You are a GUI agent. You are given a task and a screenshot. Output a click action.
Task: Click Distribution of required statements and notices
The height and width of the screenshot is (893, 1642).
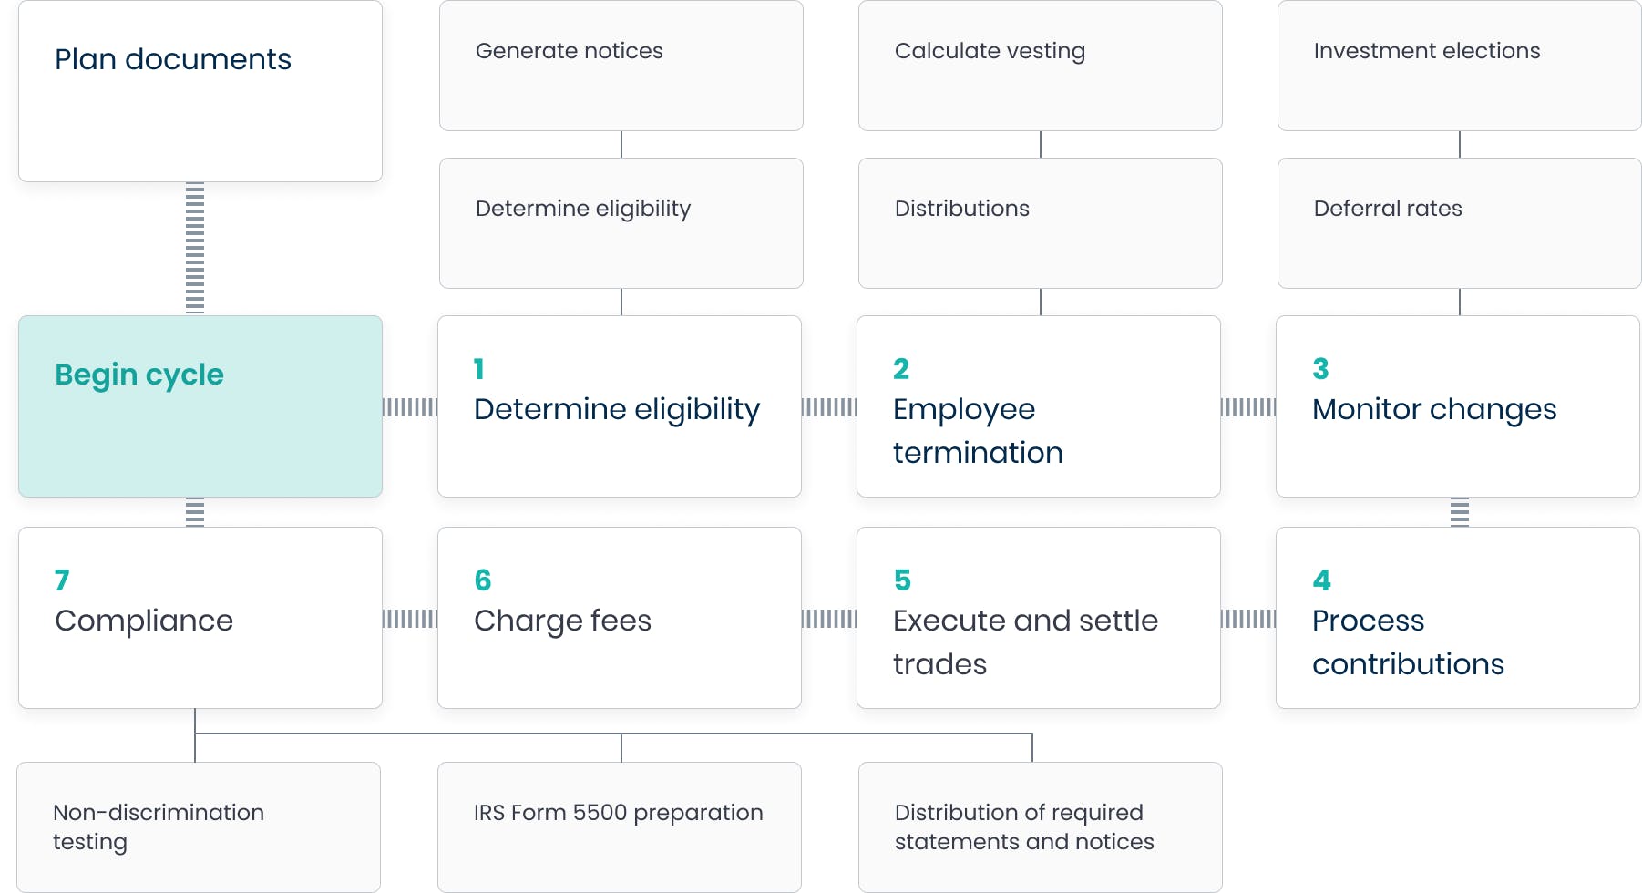click(1041, 827)
